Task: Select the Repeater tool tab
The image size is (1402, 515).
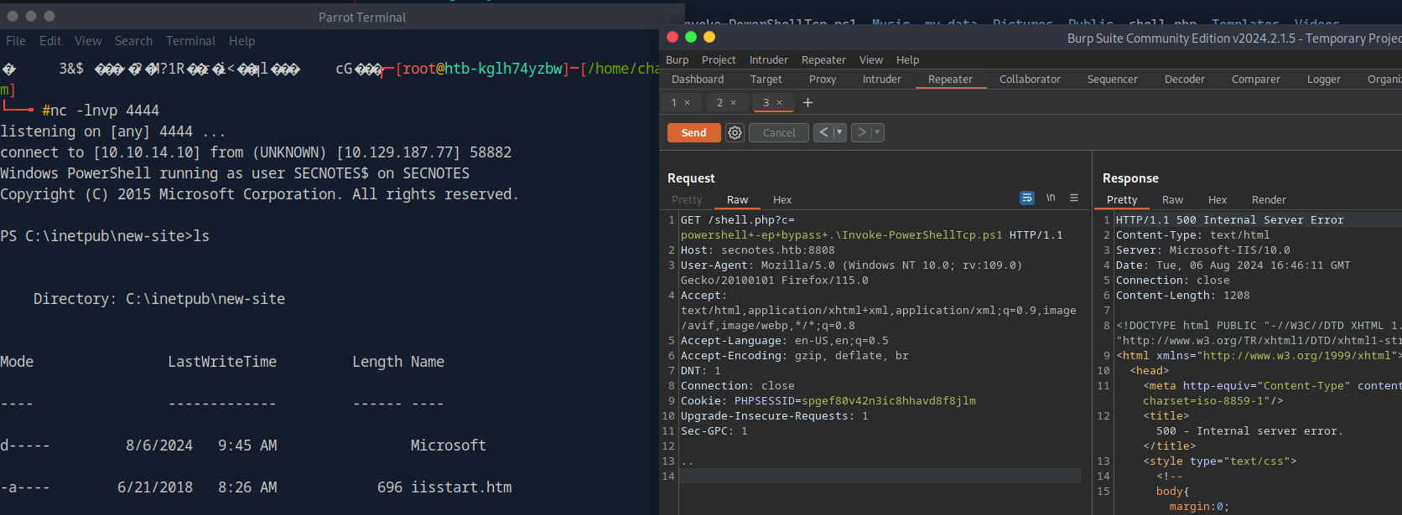Action: (x=950, y=79)
